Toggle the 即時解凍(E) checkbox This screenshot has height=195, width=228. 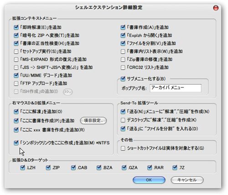16,27
